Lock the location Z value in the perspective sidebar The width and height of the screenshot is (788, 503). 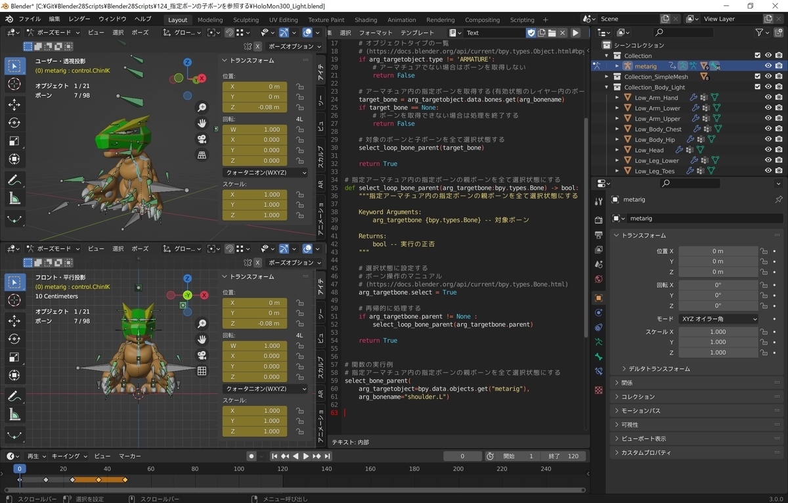[x=299, y=107]
